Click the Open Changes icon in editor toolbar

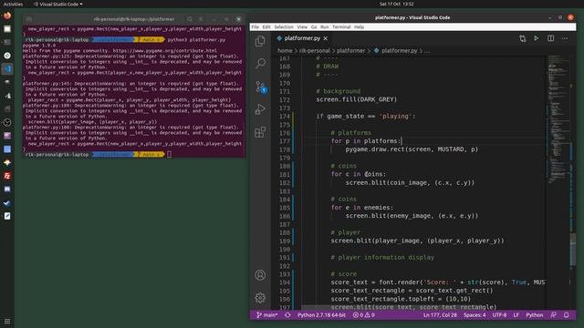(523, 38)
